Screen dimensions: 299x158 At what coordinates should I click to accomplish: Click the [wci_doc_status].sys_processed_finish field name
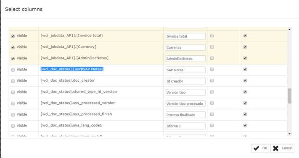(x=76, y=114)
